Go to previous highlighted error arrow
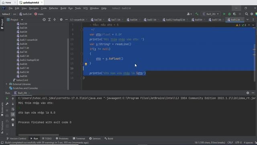Screen dimensions: 257x145 tap(249, 25)
